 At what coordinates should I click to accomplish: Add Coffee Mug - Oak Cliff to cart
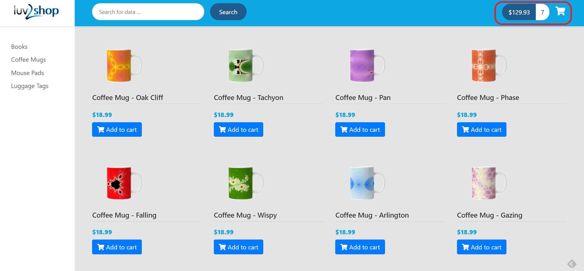[117, 130]
